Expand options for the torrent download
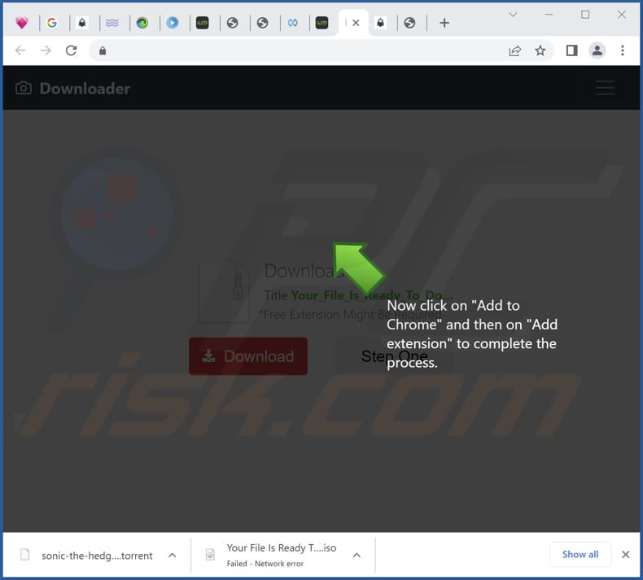The image size is (643, 580). pyautogui.click(x=173, y=556)
